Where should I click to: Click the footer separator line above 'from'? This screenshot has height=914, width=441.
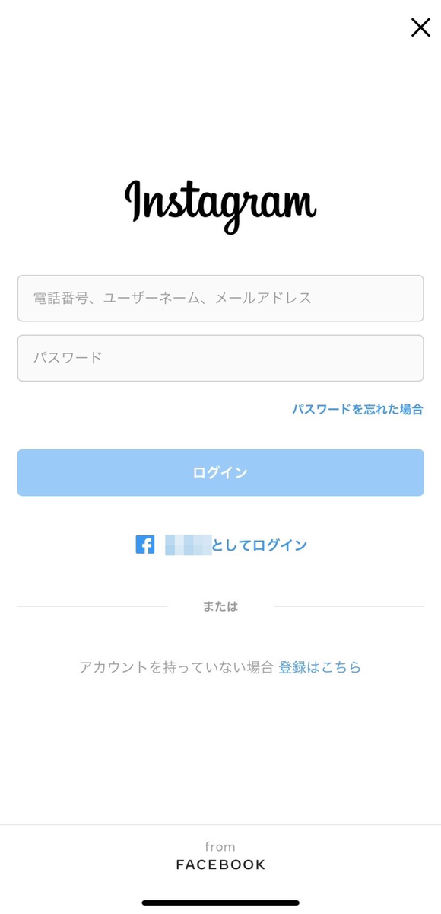pyautogui.click(x=220, y=825)
